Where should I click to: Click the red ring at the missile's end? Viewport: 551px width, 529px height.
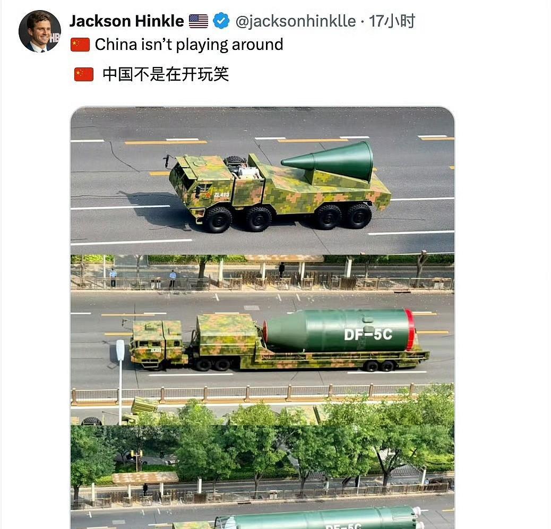pos(409,330)
